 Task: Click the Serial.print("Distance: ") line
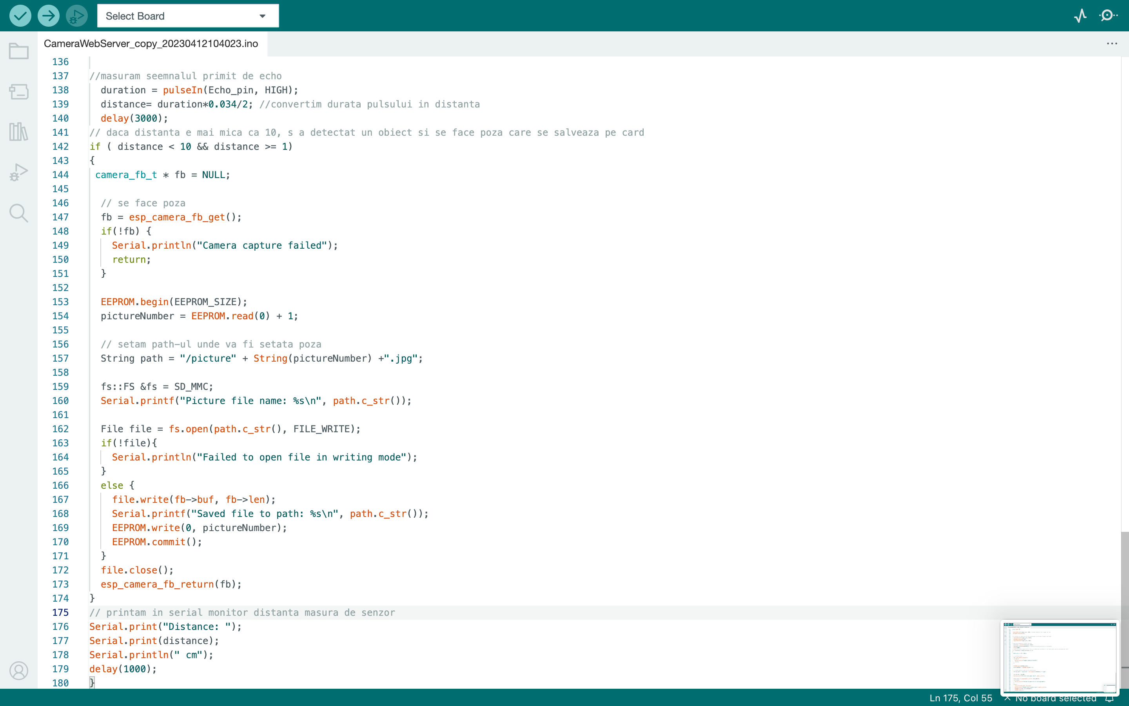(165, 627)
